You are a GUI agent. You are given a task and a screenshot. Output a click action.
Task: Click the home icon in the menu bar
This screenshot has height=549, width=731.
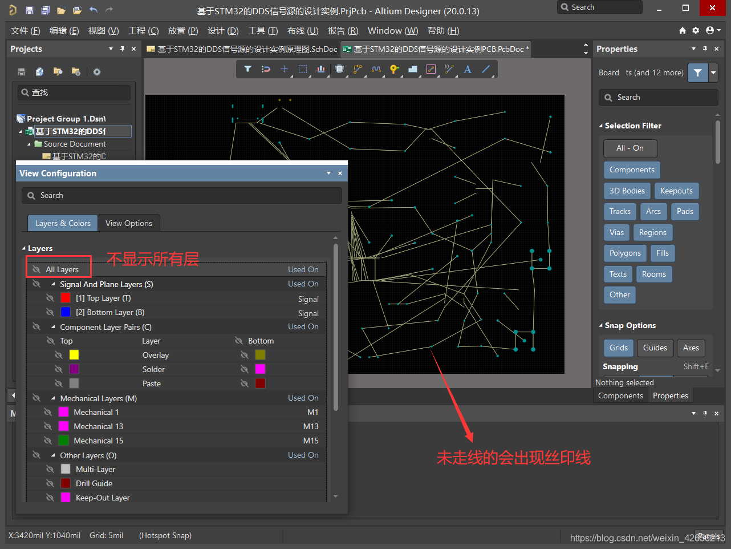tap(683, 30)
